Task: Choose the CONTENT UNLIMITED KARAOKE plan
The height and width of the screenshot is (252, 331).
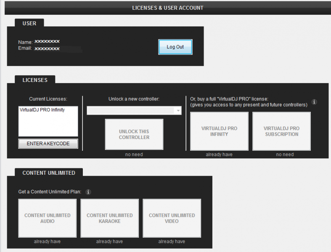Action: (109, 218)
